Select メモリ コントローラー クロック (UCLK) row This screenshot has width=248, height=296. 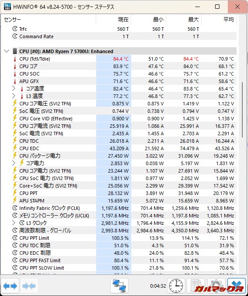[124, 216]
